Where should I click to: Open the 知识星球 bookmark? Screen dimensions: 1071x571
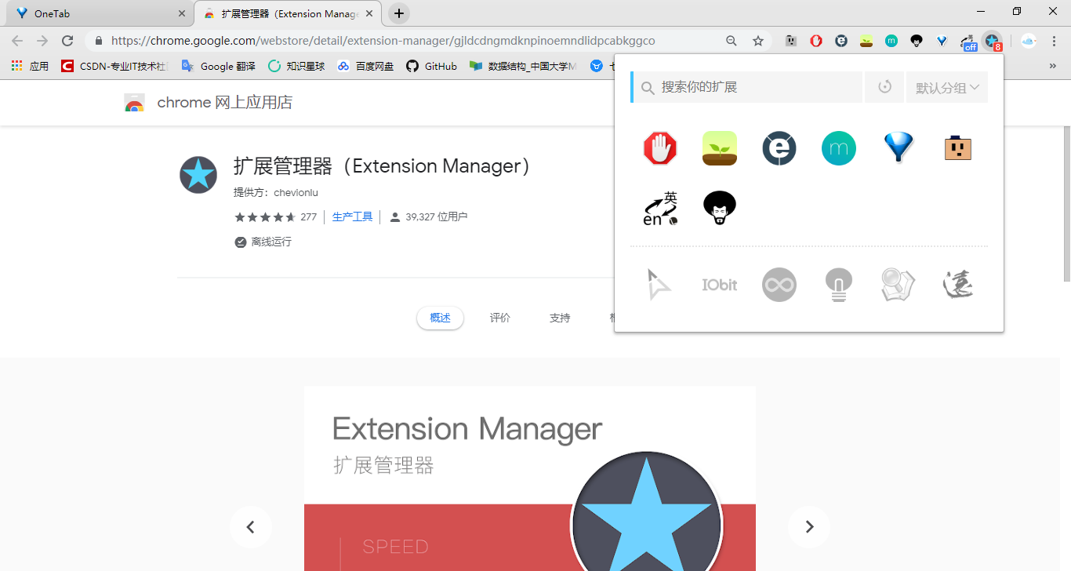click(296, 66)
